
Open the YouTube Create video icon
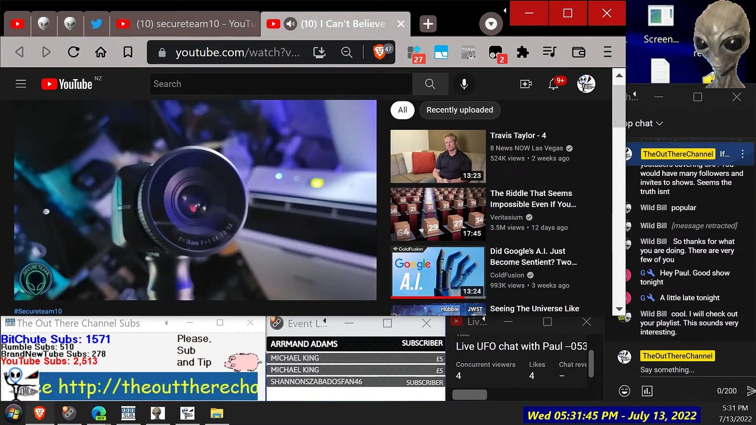click(x=526, y=84)
